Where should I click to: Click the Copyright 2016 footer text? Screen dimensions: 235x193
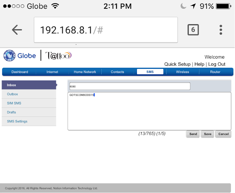point(51,188)
